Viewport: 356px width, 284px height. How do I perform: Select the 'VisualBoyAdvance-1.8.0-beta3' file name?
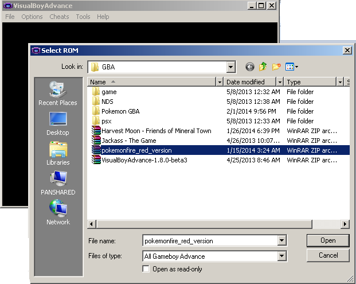point(144,160)
